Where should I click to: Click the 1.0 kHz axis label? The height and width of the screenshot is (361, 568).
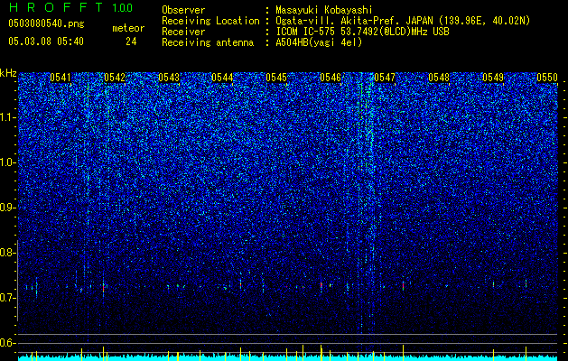click(x=8, y=162)
